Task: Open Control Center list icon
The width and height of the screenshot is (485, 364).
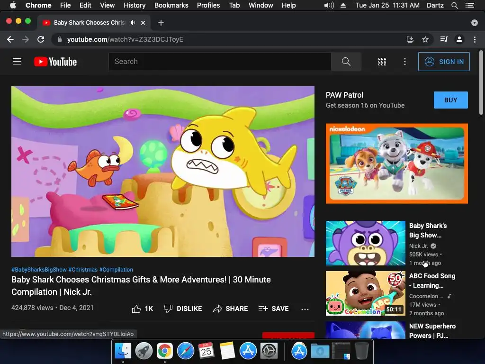Action: (x=470, y=5)
